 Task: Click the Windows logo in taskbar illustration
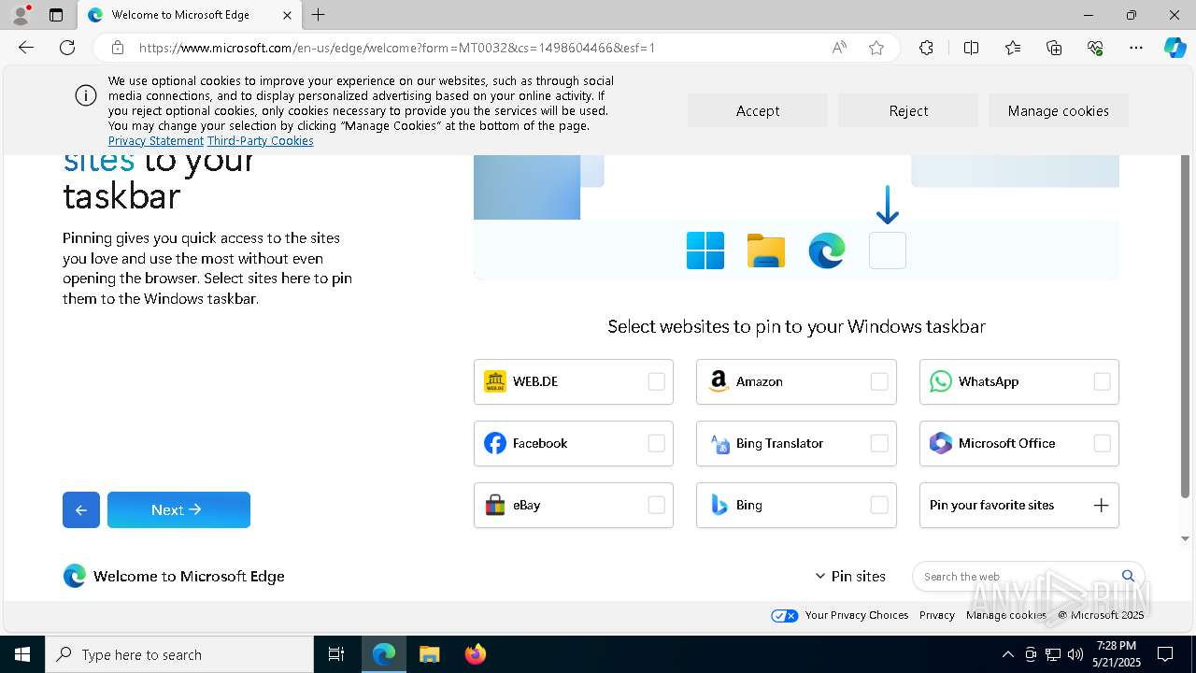(x=705, y=251)
